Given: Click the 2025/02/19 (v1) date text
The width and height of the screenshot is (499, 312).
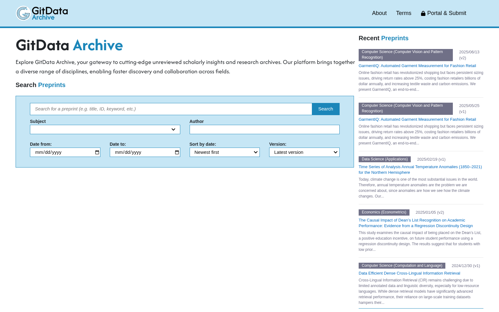Looking at the screenshot, I should pos(431,159).
